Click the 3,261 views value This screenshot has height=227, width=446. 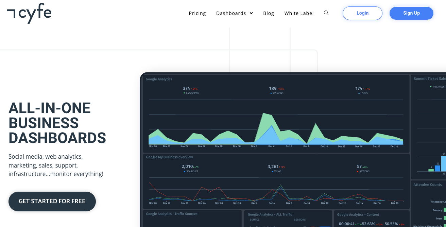tap(273, 167)
